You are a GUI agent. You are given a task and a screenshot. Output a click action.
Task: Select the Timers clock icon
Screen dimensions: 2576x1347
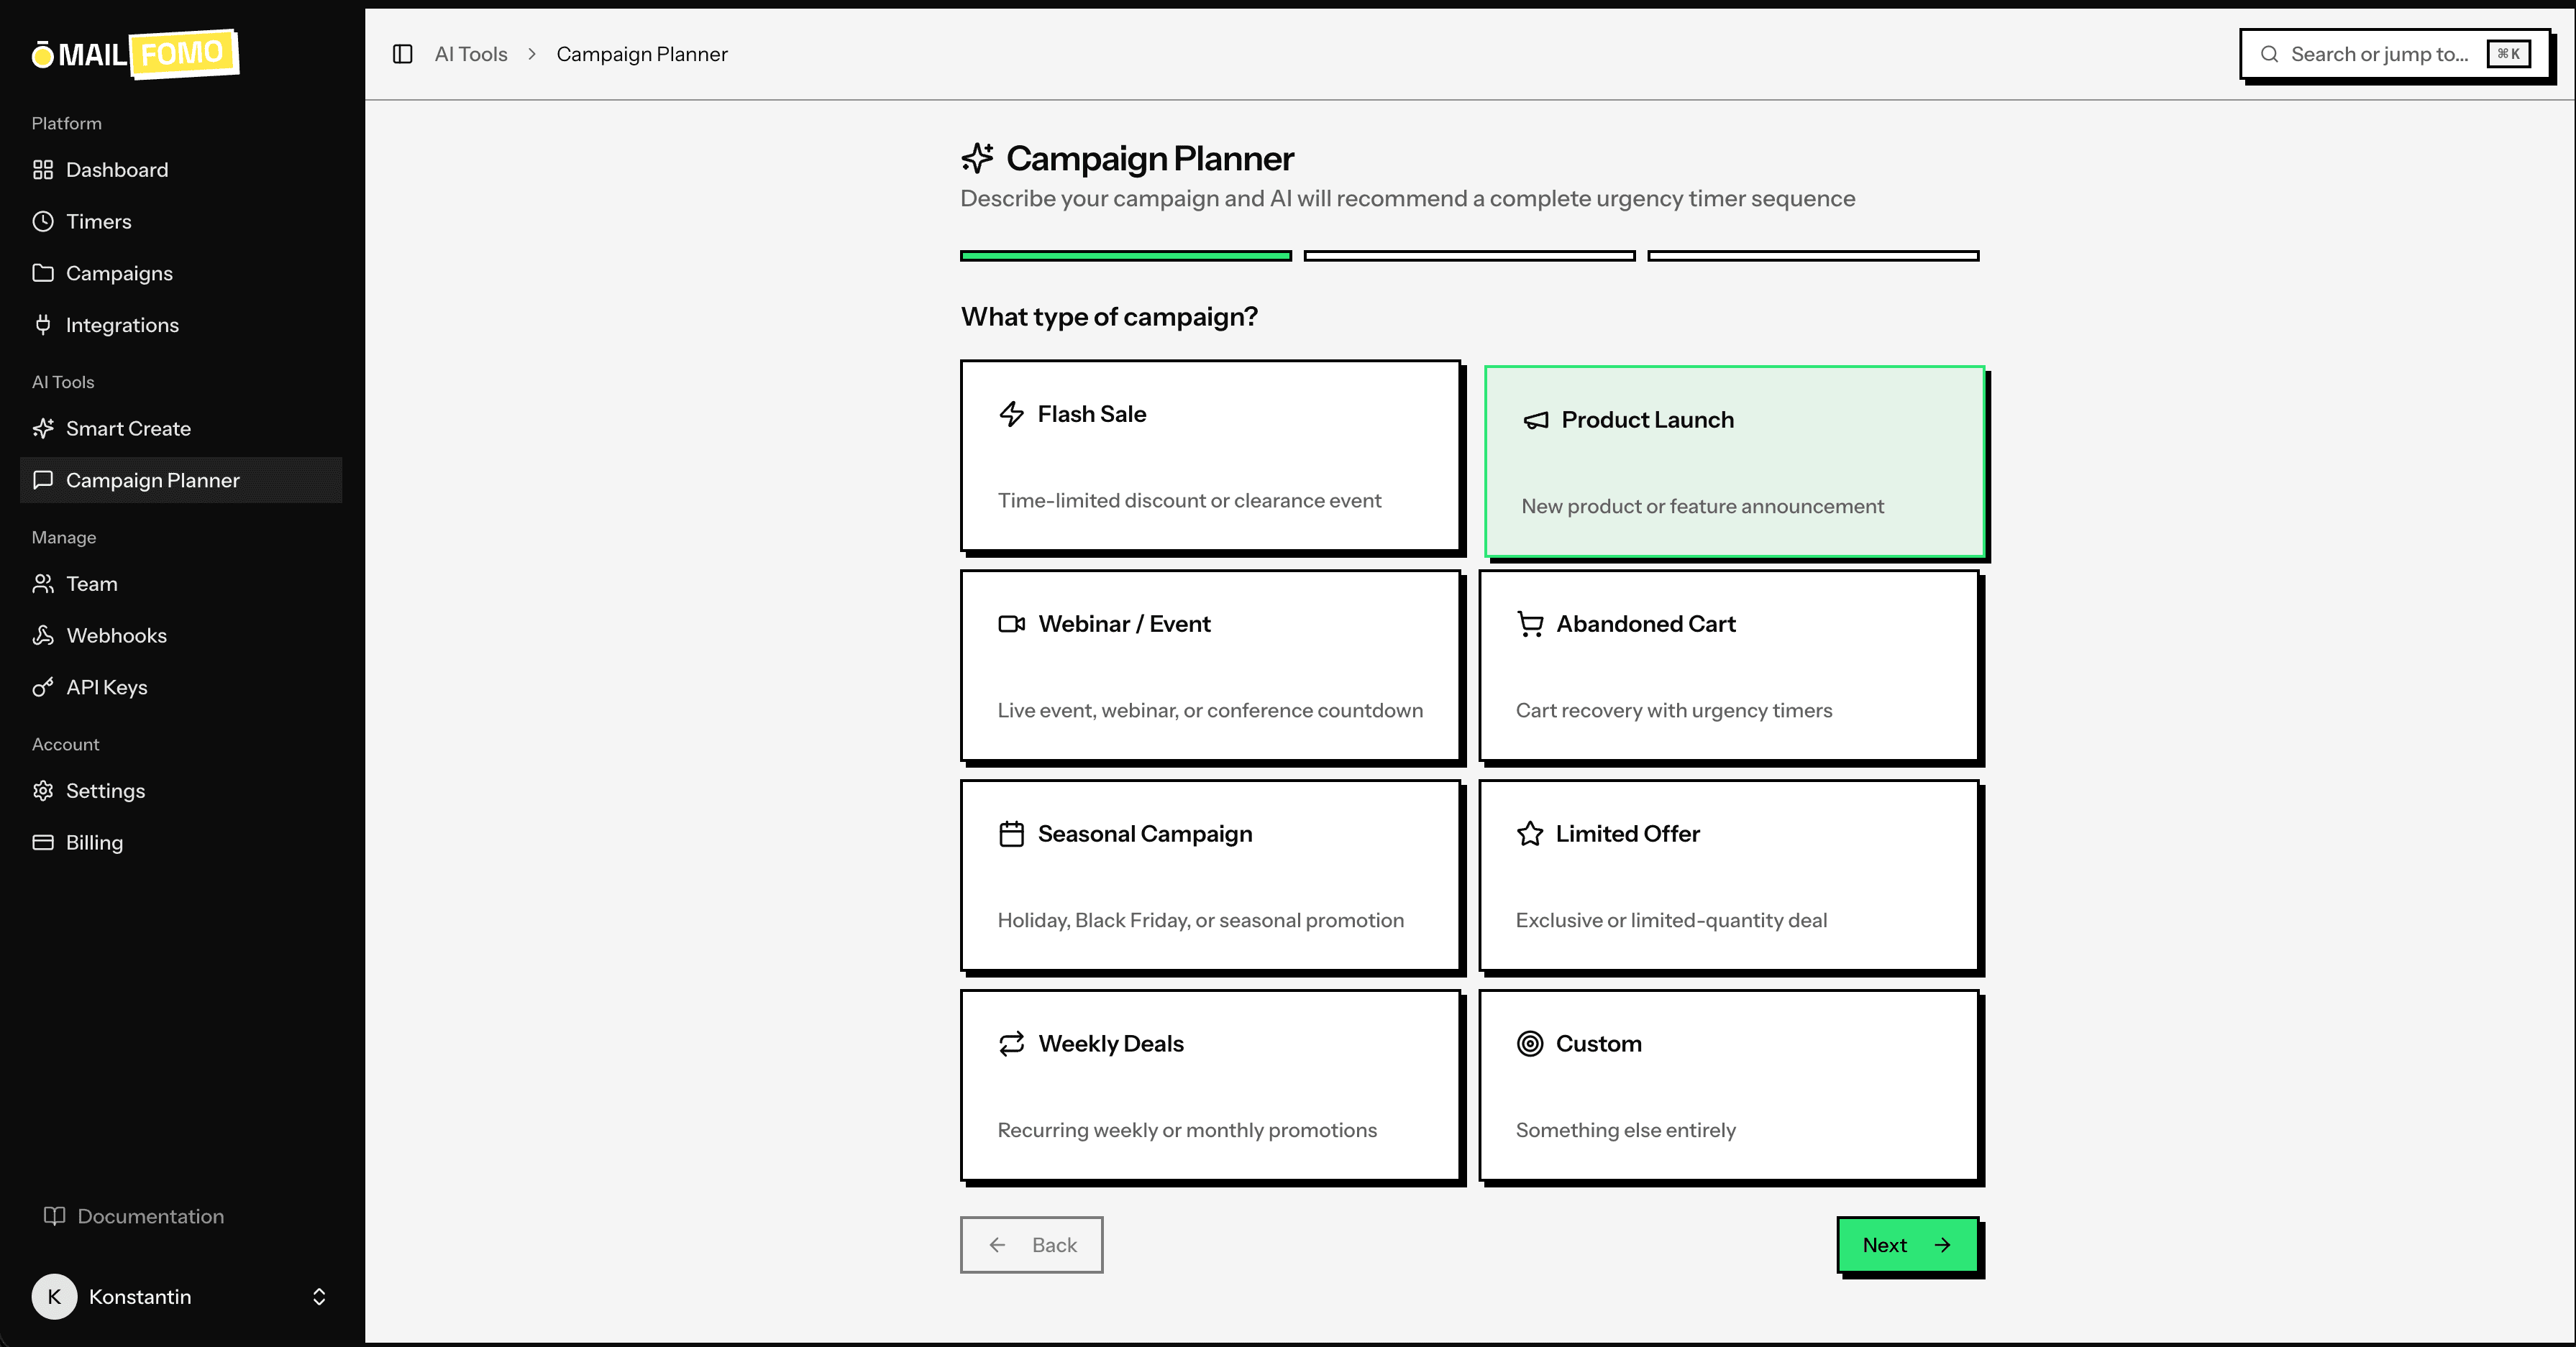click(44, 221)
